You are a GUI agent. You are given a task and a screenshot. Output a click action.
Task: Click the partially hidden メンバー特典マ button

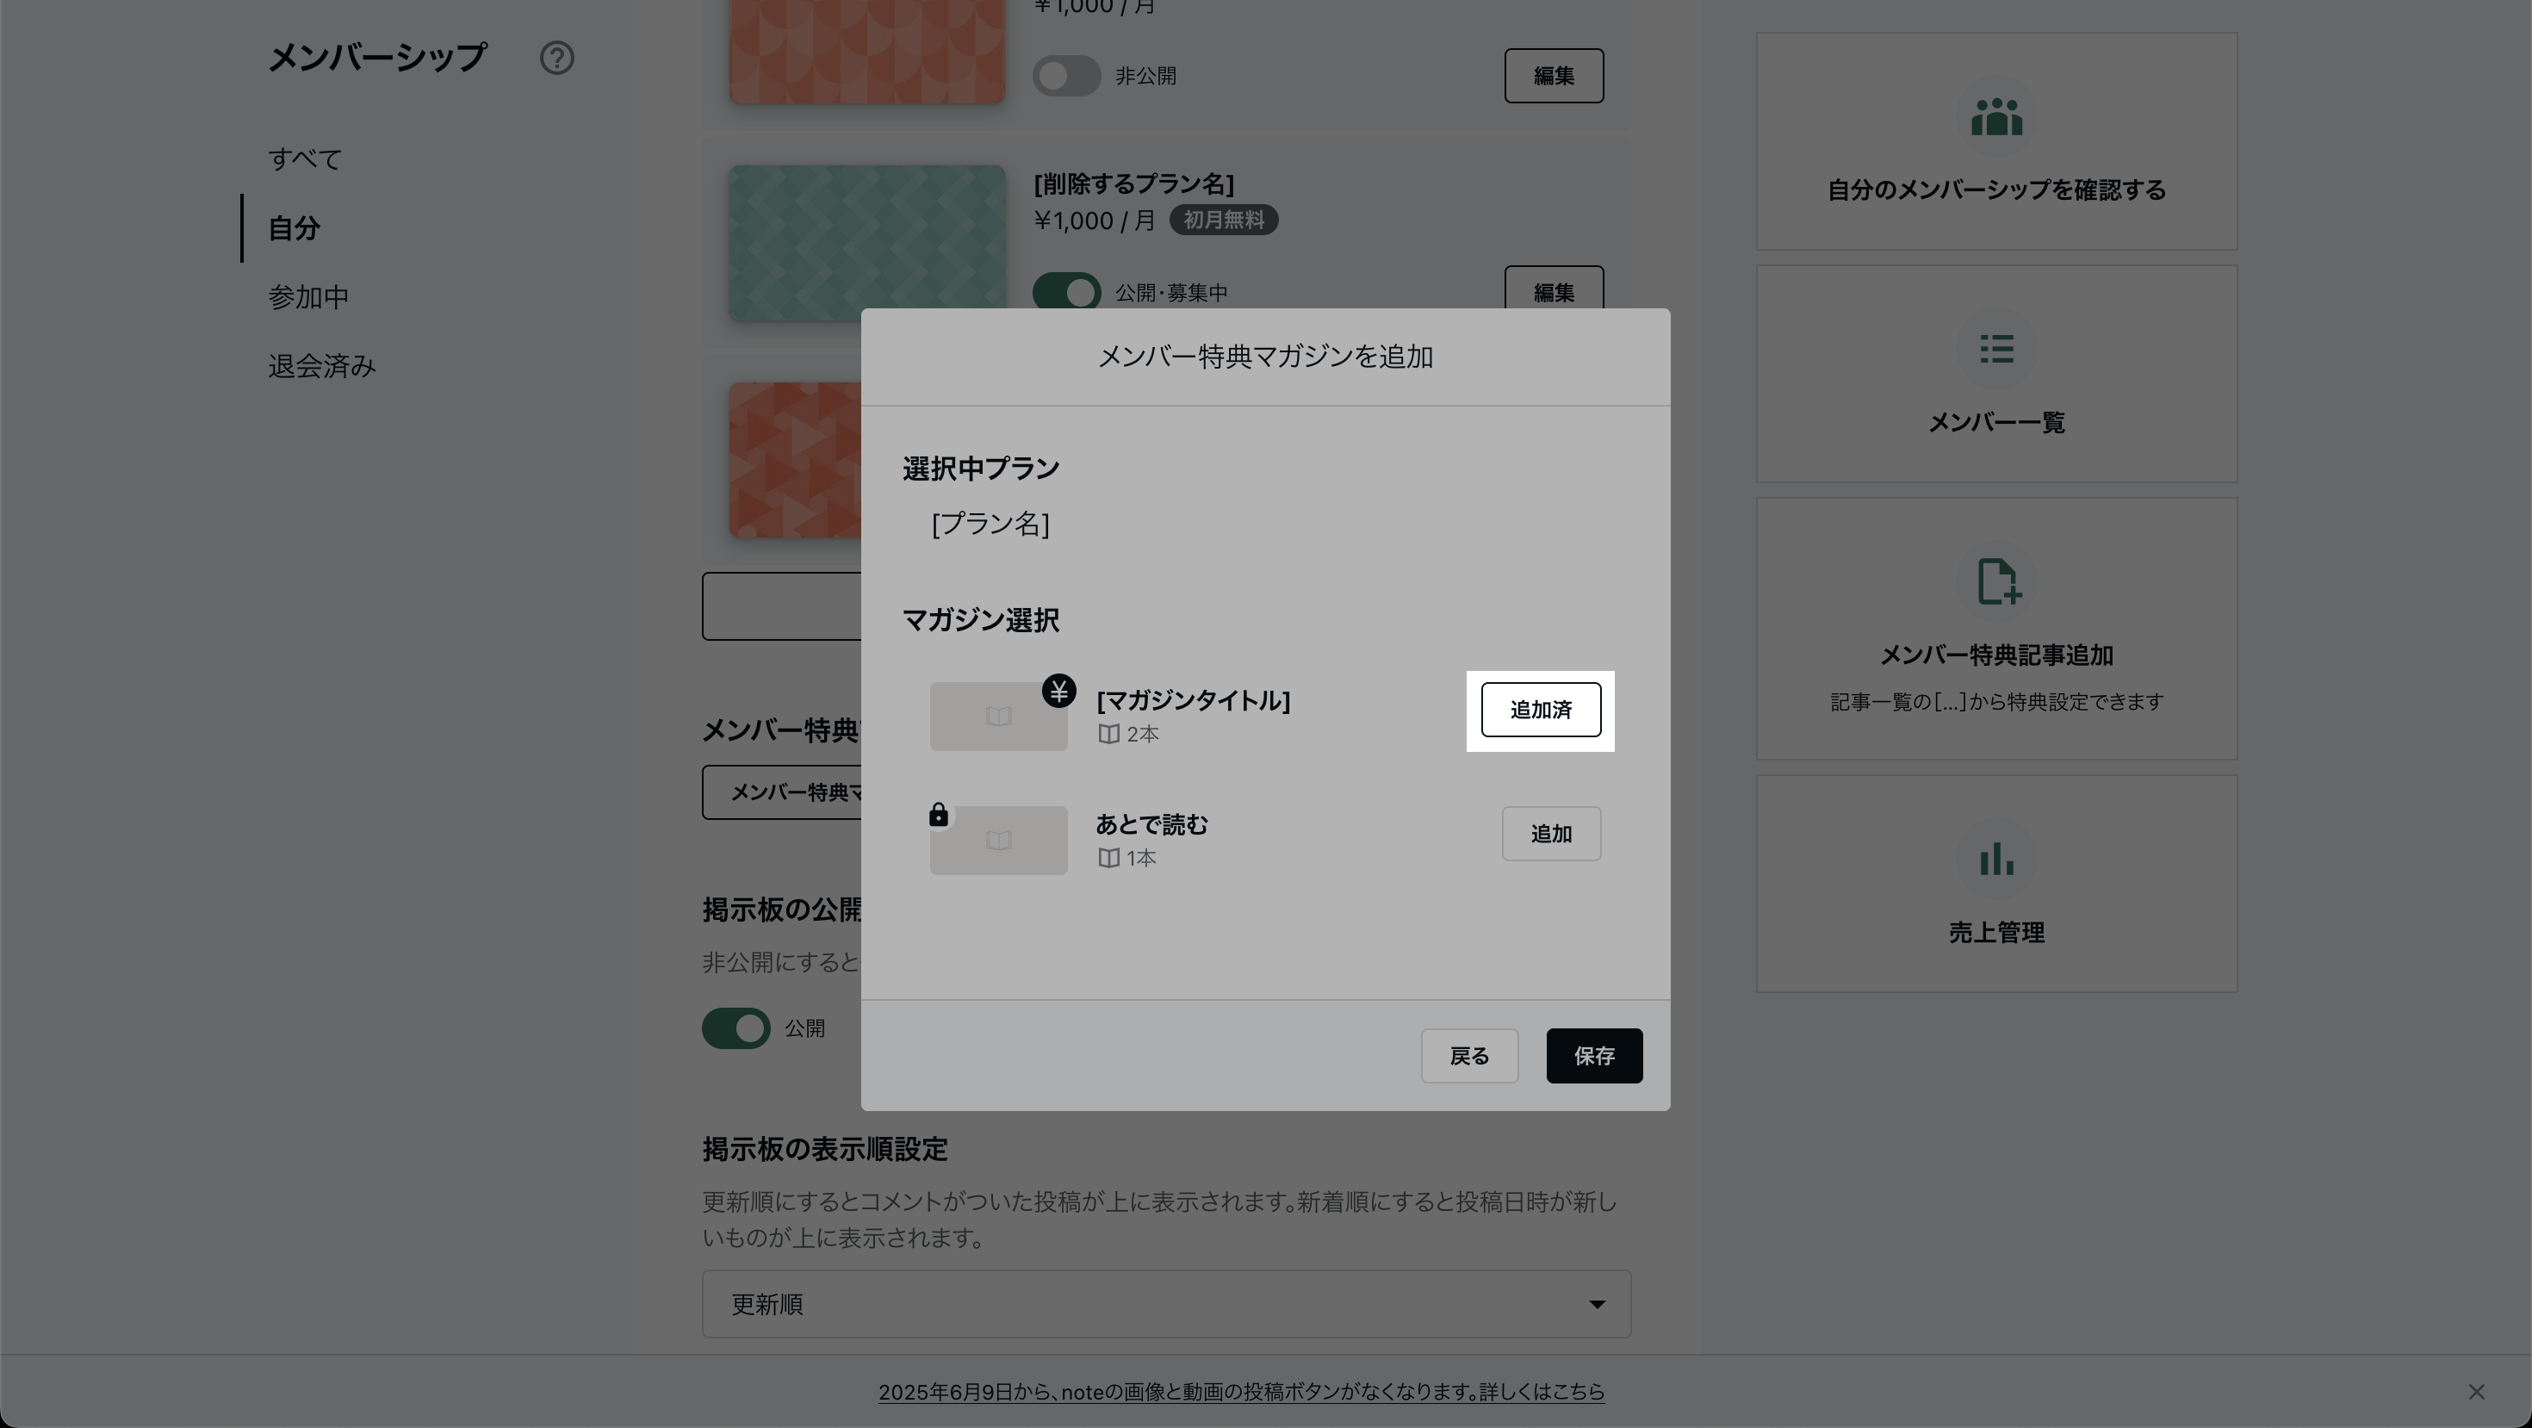coord(781,792)
